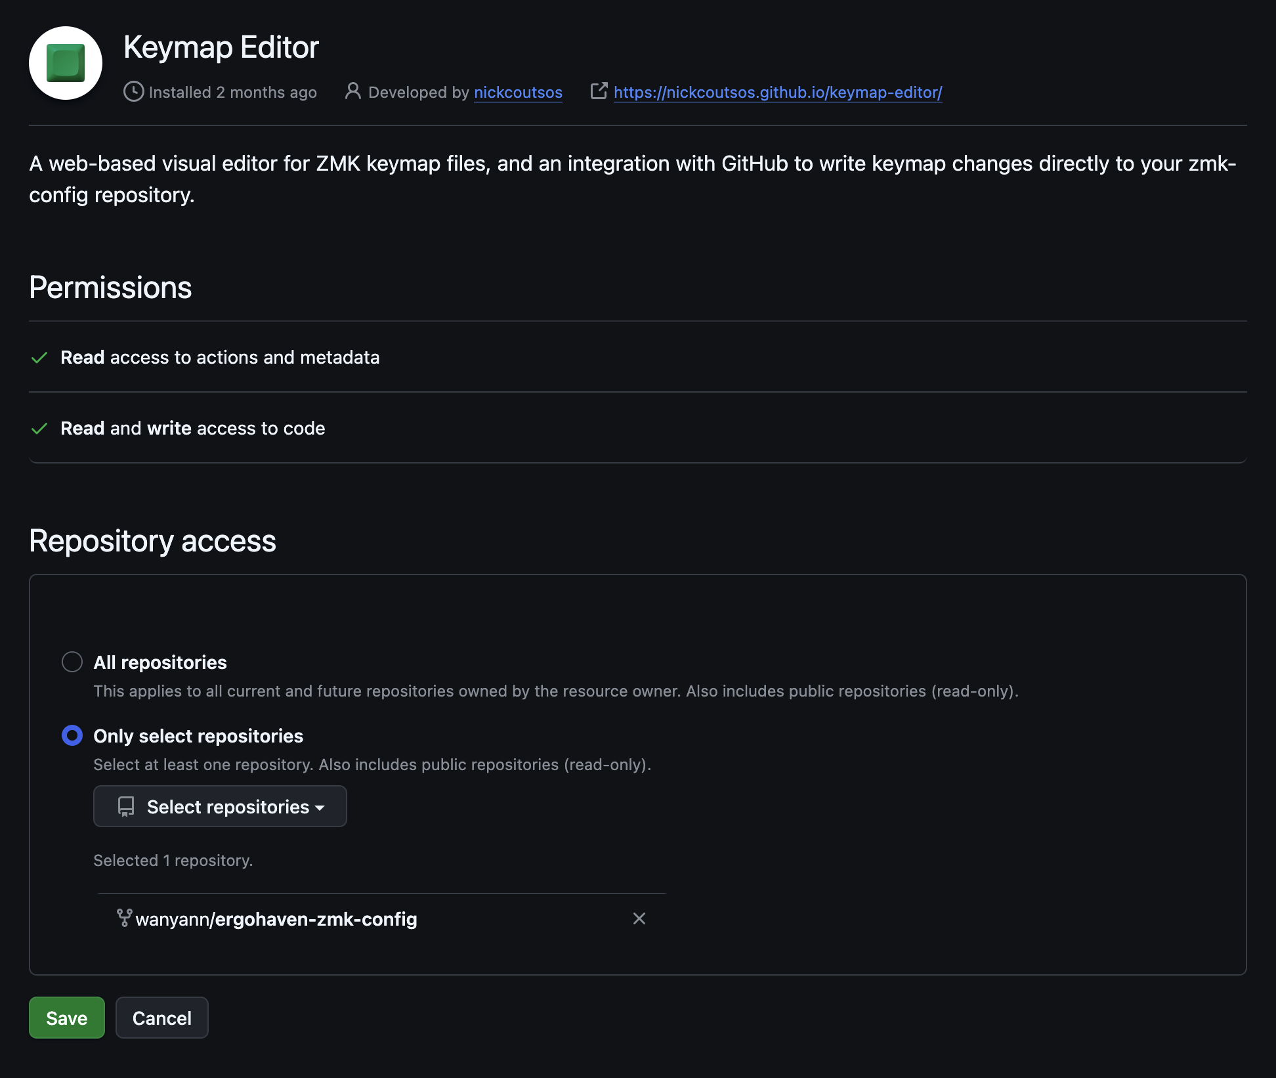Screen dimensions: 1276x1078
Task: Click green checkmark for code access
Action: (39, 429)
